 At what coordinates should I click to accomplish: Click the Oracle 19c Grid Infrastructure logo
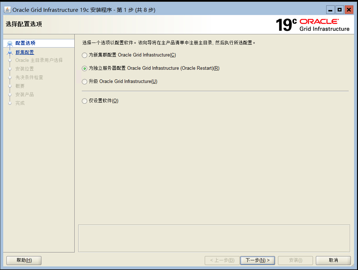pyautogui.click(x=313, y=25)
